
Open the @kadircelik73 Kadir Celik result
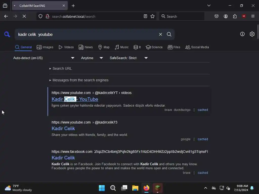coord(63,129)
